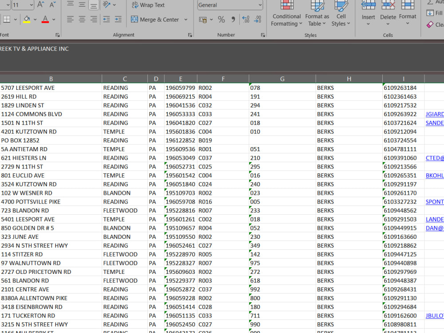The height and width of the screenshot is (333, 444).
Task: Expand the Accounting format dropdown arrow
Action: 211,20
